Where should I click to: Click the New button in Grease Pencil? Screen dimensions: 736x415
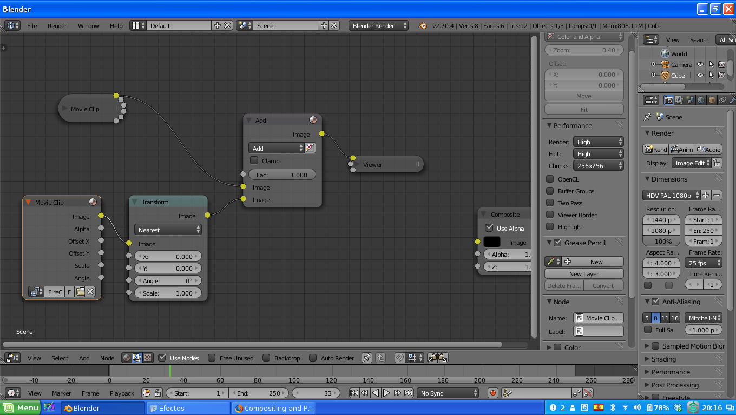point(593,262)
